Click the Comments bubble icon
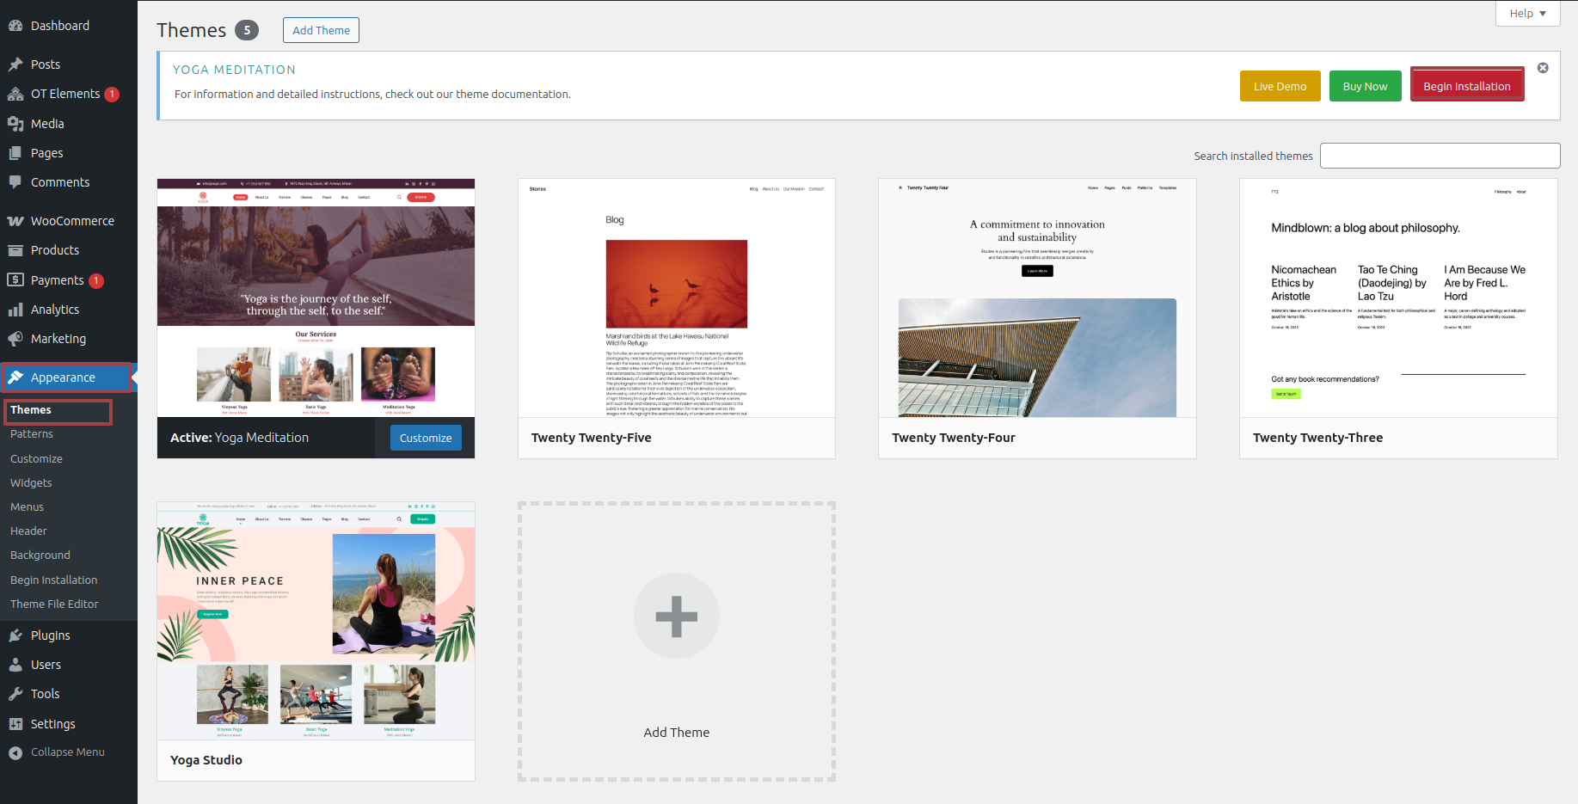1578x804 pixels. (x=15, y=182)
